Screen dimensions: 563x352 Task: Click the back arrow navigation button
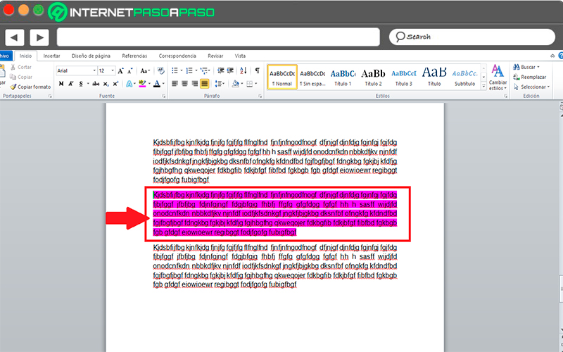pyautogui.click(x=14, y=37)
